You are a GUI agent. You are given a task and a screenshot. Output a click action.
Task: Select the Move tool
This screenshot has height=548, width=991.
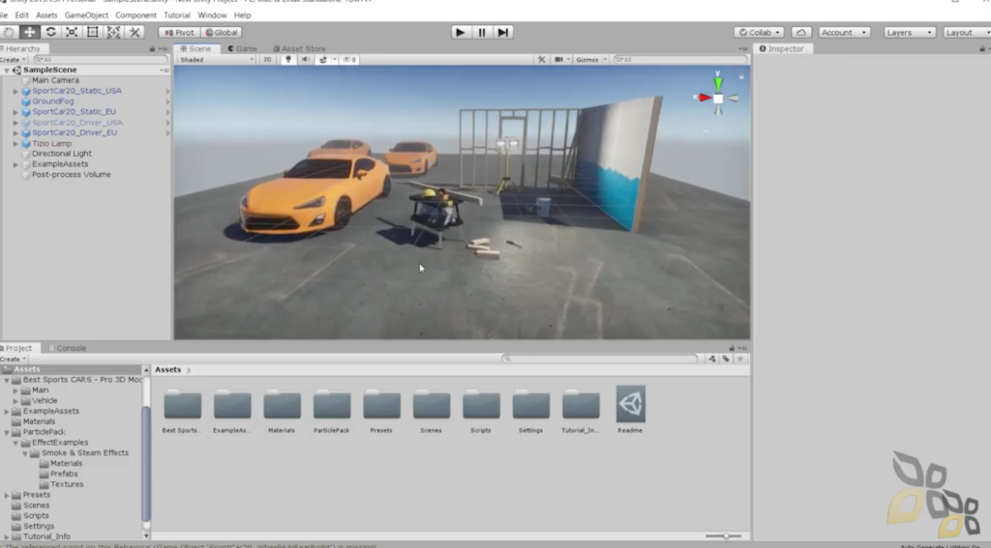click(x=30, y=32)
